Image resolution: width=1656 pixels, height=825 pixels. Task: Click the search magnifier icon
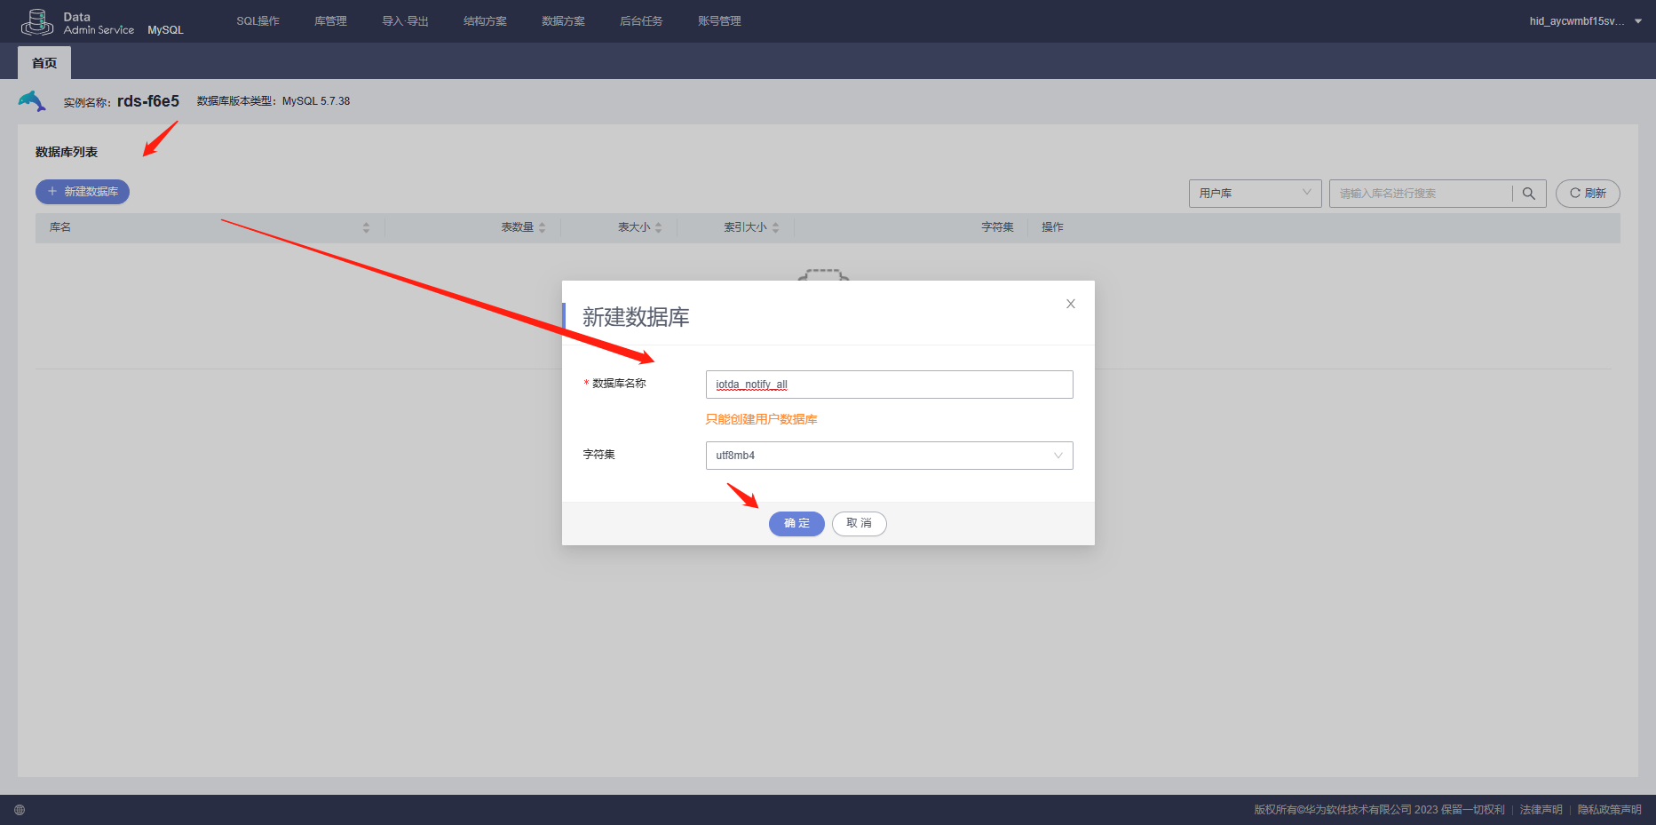pos(1528,194)
